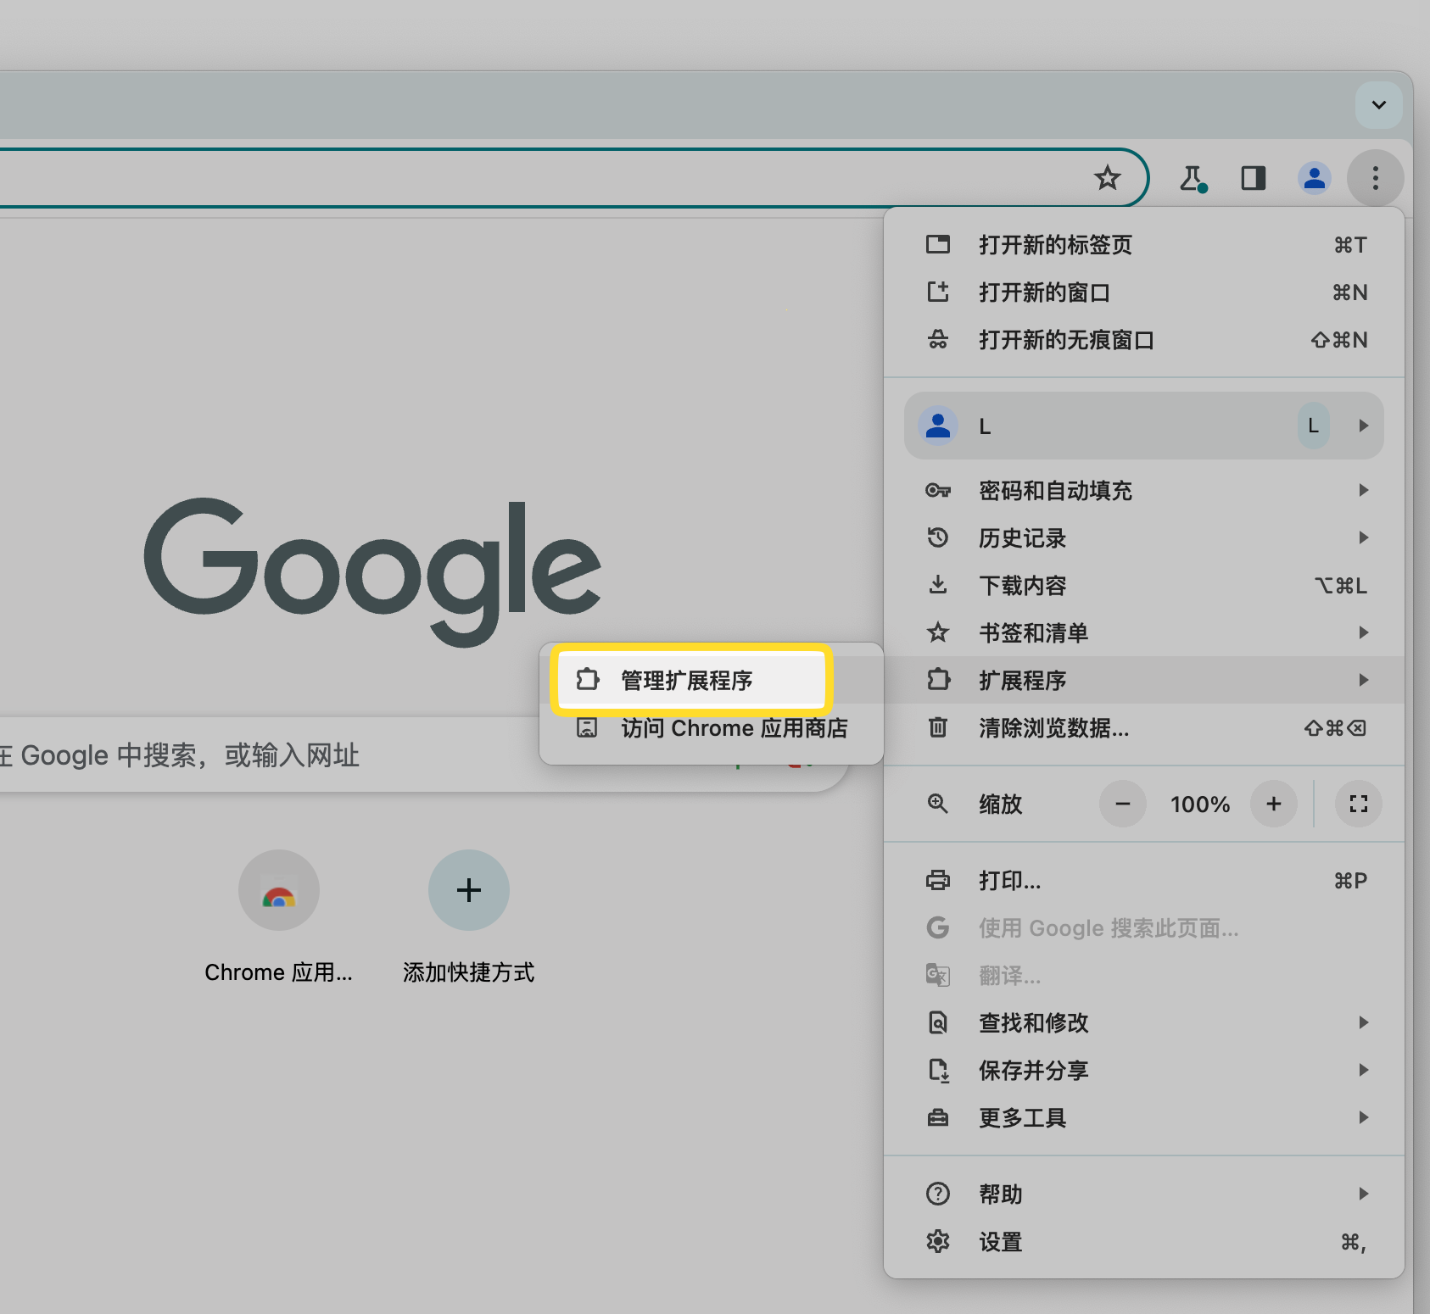Screen dimensions: 1430x1314
Task: Click puzzle icon beside 管理扩展程序
Action: point(588,680)
